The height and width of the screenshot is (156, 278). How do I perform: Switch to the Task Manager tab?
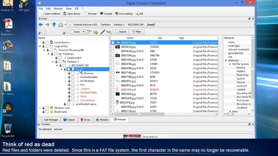(49, 120)
